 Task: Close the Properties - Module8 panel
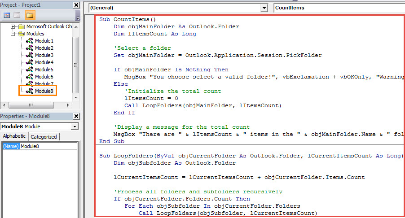click(76, 116)
